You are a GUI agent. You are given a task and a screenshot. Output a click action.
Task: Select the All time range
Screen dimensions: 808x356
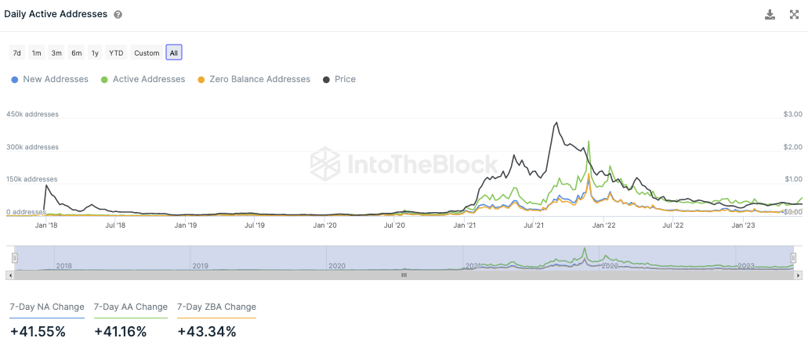coord(174,53)
